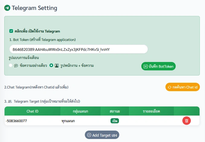Click the สถานะ column header
The height and width of the screenshot is (142, 205).
(x=115, y=111)
